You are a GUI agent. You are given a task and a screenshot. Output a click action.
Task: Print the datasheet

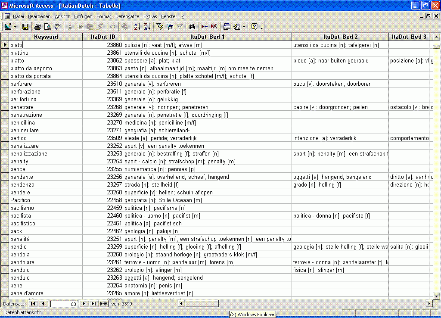[38, 27]
